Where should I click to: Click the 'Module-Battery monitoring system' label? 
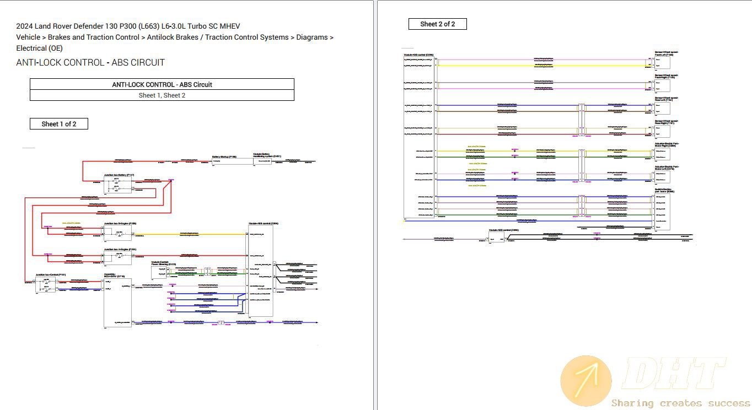(267, 155)
